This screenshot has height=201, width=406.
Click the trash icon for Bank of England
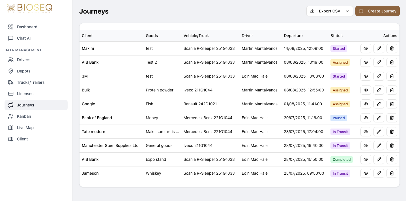pyautogui.click(x=392, y=118)
